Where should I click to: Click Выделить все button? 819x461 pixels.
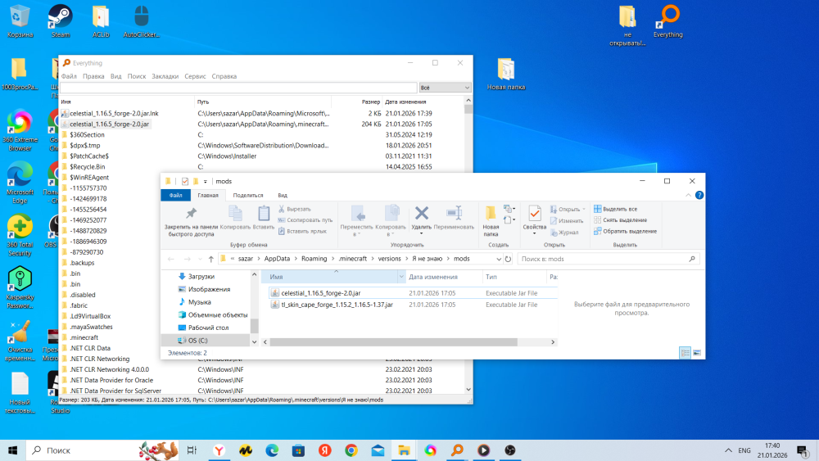coord(615,209)
